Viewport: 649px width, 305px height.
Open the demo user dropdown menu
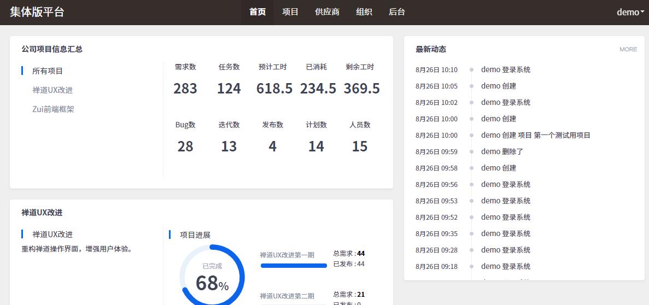coord(630,12)
